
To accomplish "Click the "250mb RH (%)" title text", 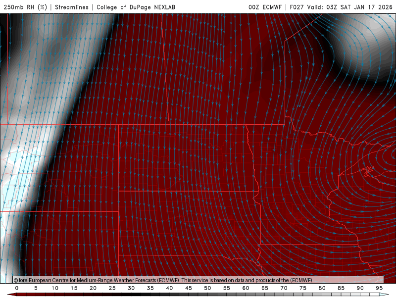I will point(25,7).
